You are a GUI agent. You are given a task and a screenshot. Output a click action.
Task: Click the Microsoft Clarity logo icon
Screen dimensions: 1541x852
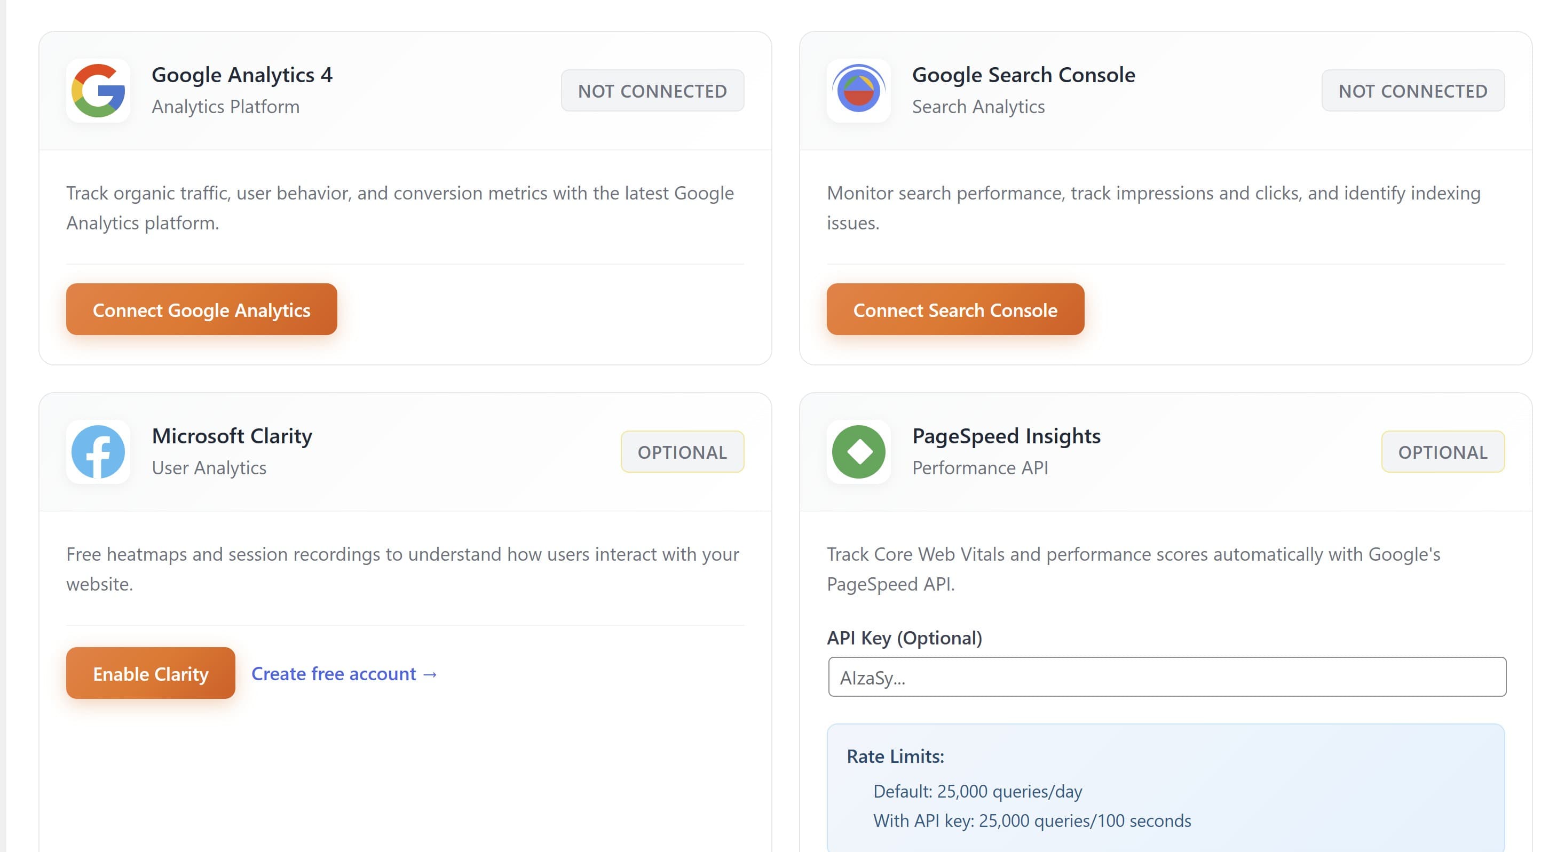pyautogui.click(x=98, y=452)
